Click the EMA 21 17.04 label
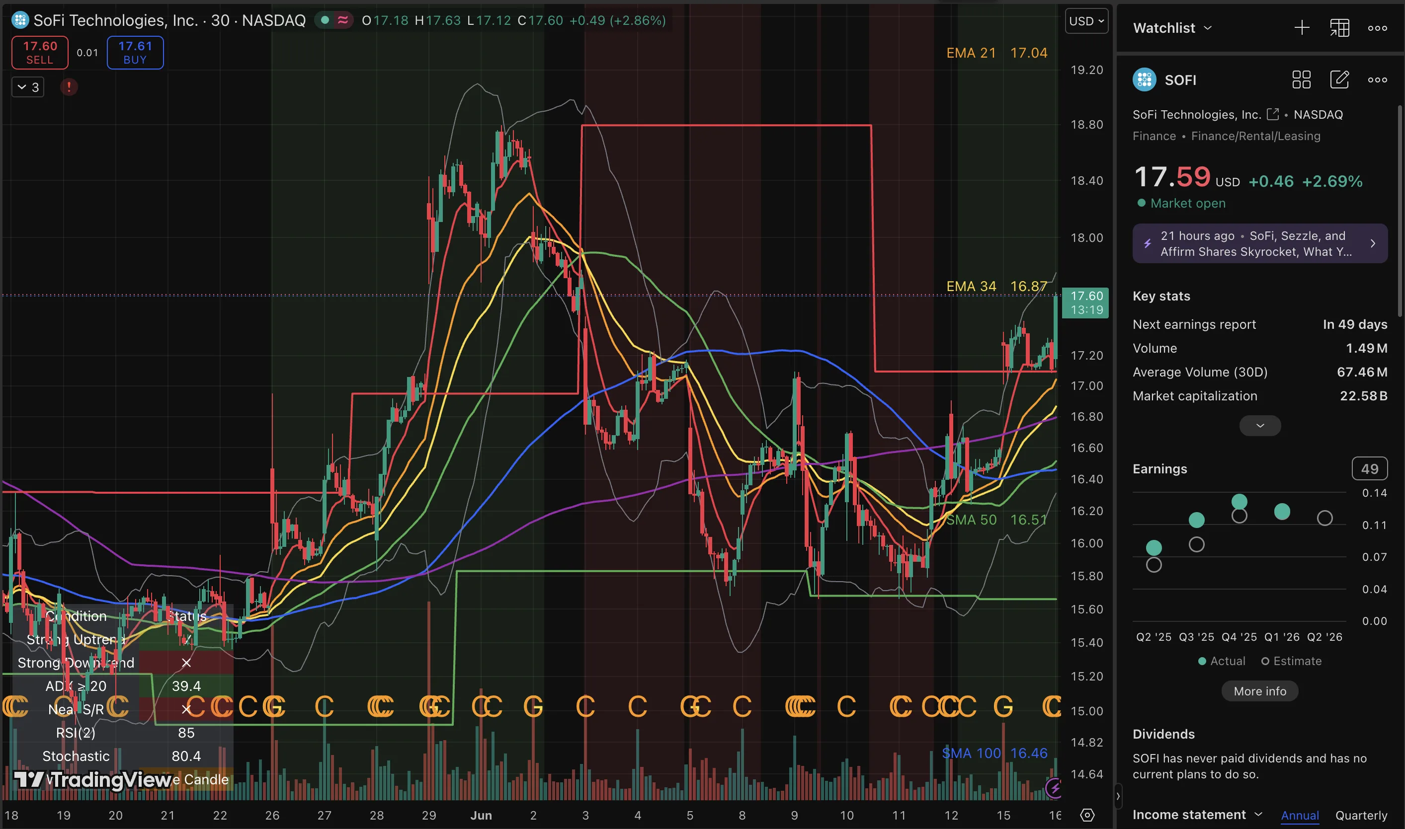Screen dimensions: 1405x829 point(996,53)
